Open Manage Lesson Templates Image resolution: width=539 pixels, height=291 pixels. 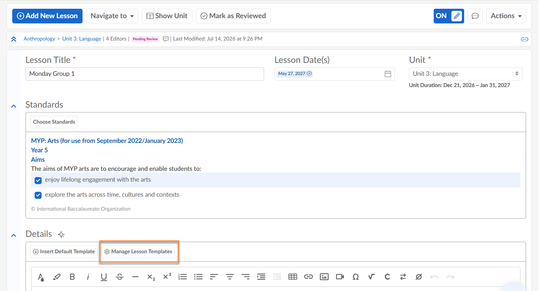(x=138, y=252)
